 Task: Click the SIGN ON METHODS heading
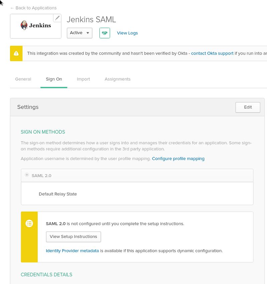coord(43,132)
